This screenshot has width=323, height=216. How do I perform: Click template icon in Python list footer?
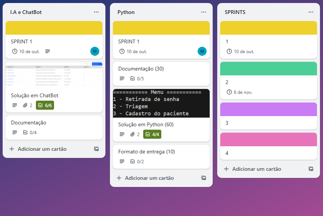[204, 178]
